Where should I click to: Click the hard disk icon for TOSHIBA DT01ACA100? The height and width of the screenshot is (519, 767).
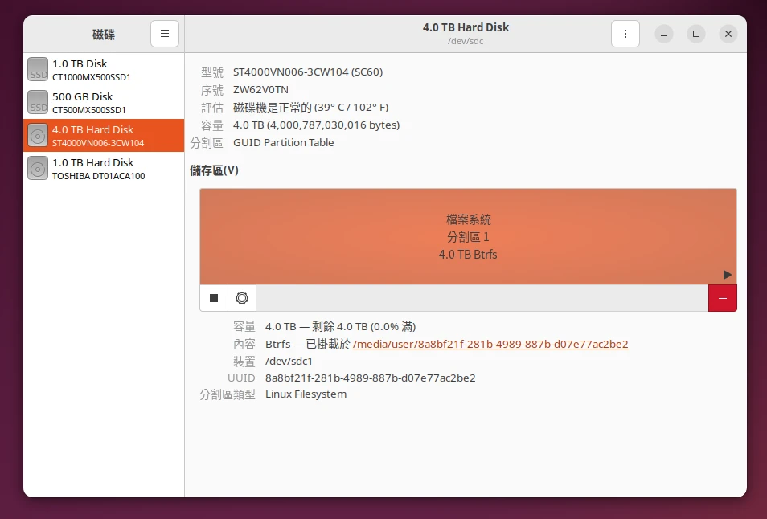(x=38, y=168)
